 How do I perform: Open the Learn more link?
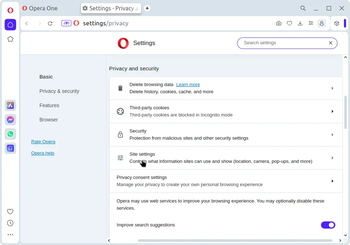point(188,85)
